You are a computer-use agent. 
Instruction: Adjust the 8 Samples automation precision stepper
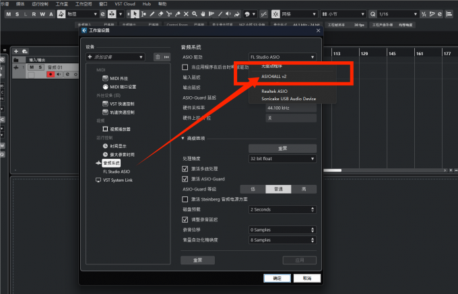313,240
